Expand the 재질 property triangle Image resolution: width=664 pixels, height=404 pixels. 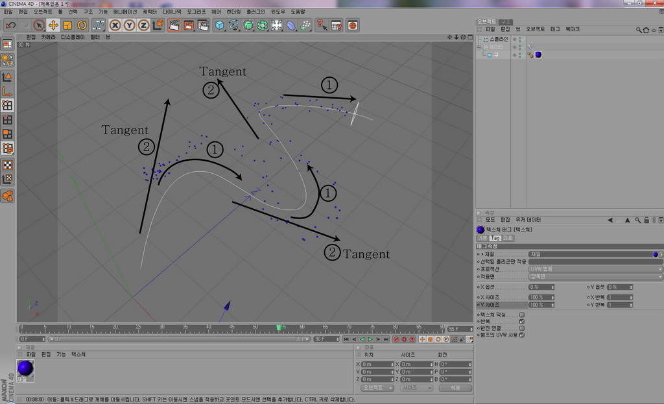coord(482,254)
